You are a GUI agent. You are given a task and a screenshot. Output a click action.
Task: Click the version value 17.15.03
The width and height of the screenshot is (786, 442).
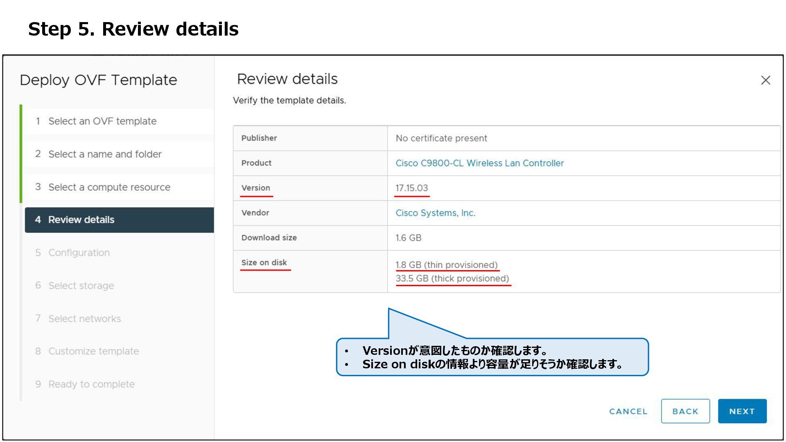click(411, 188)
